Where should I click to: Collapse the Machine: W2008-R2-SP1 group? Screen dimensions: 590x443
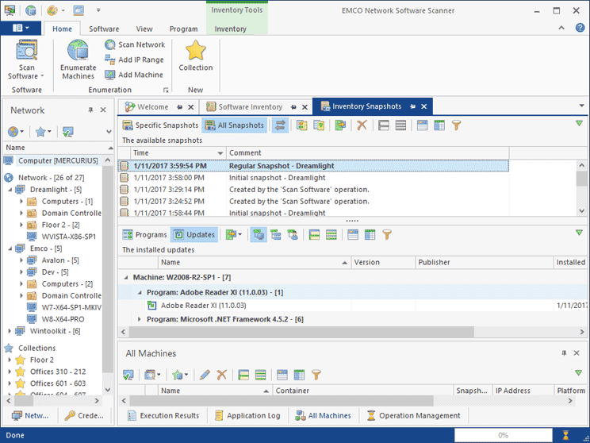(x=126, y=278)
